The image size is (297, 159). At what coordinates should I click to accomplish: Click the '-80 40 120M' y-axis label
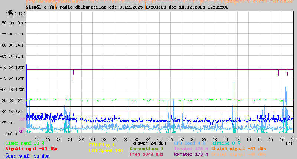[12, 89]
